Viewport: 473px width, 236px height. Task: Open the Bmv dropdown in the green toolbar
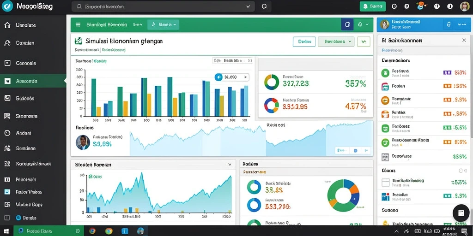click(138, 25)
